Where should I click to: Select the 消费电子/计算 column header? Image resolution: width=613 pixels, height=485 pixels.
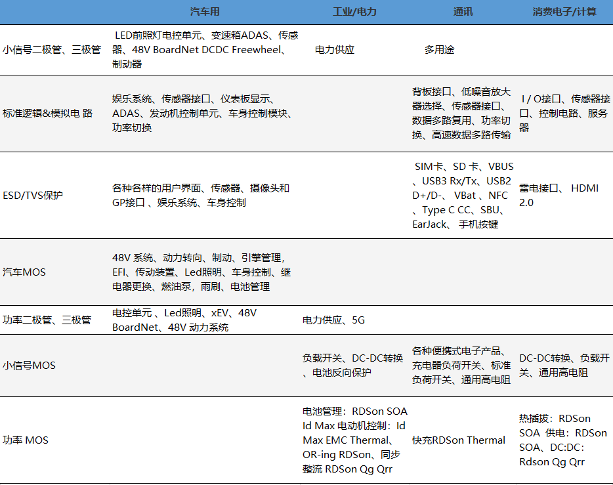(564, 12)
